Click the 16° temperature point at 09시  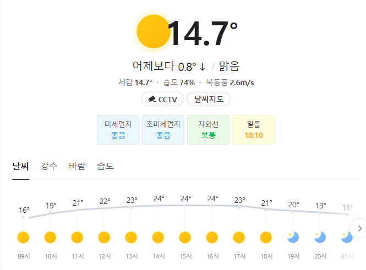coord(23,217)
